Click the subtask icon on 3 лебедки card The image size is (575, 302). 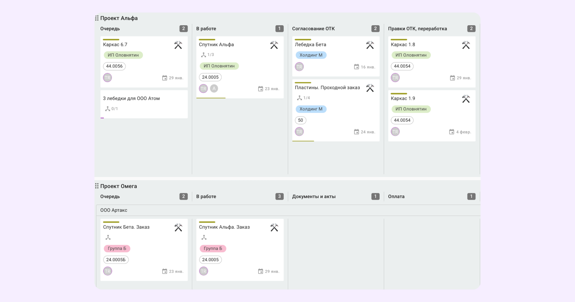click(x=107, y=109)
